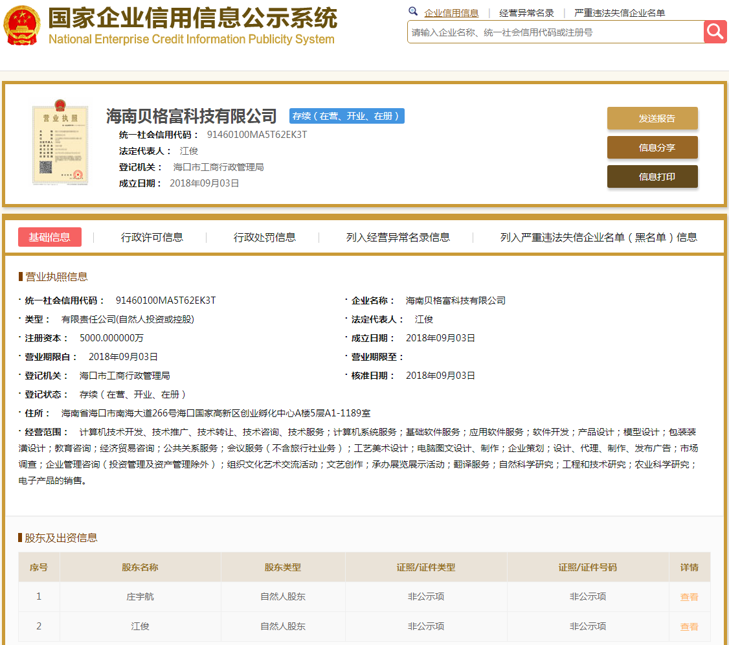Click the national emblem logo
729x645 pixels.
coord(22,24)
